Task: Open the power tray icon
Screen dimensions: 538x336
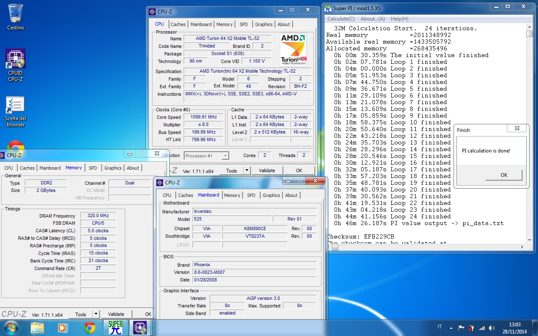Action: (x=472, y=328)
